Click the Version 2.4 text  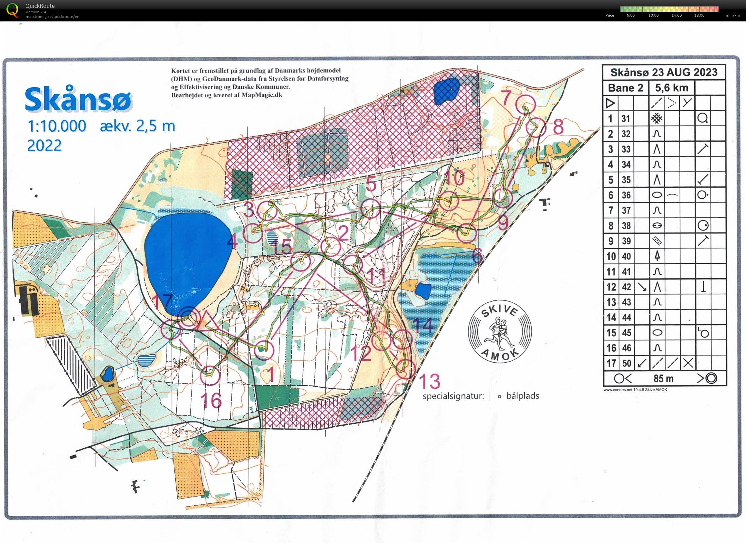click(x=36, y=12)
